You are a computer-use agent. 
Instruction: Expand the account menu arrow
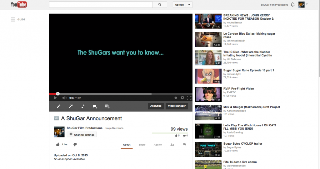click(x=307, y=4)
